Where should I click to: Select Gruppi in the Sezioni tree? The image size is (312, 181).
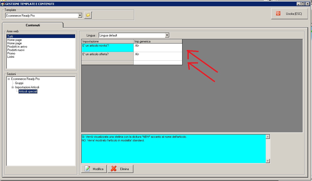coord(19,83)
